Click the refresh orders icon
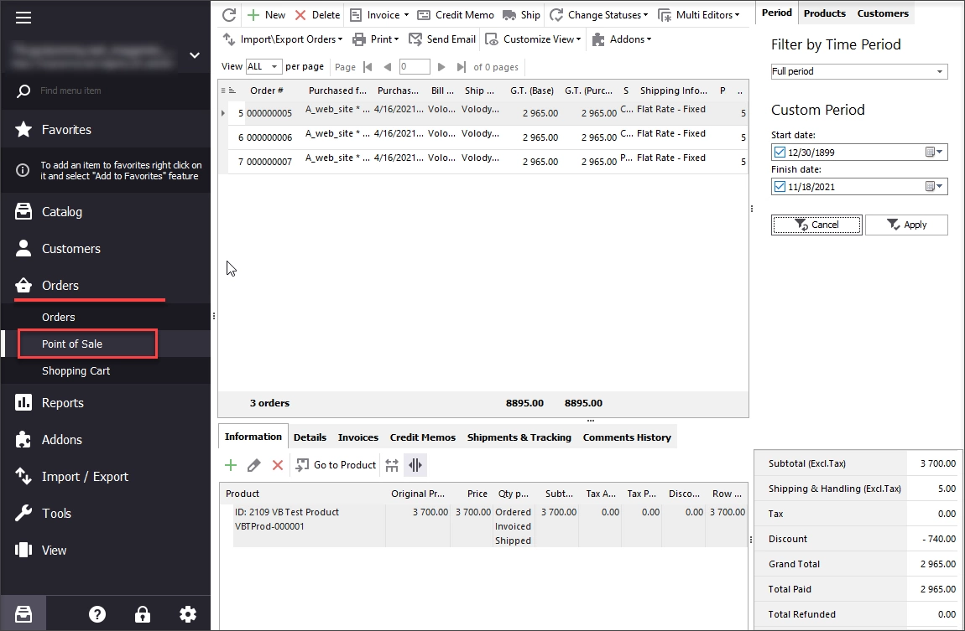 pyautogui.click(x=229, y=15)
